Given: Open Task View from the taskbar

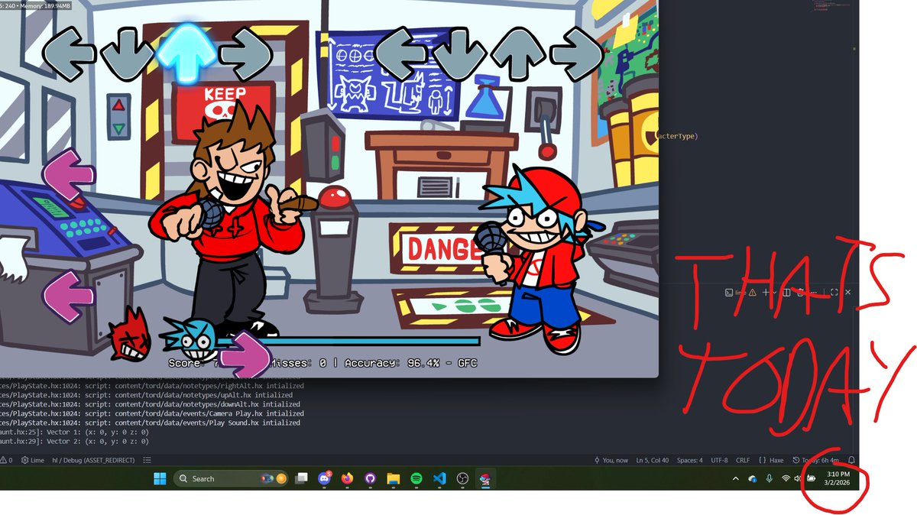Looking at the screenshot, I should coord(302,479).
